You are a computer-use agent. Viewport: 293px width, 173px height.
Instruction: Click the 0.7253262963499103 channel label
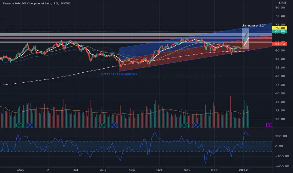(119, 74)
